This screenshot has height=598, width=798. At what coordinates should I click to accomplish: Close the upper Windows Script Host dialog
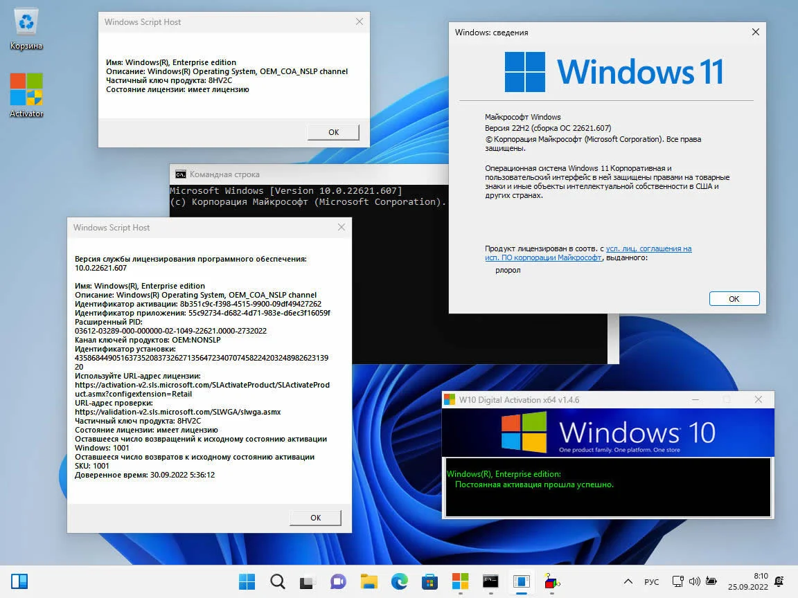[360, 21]
